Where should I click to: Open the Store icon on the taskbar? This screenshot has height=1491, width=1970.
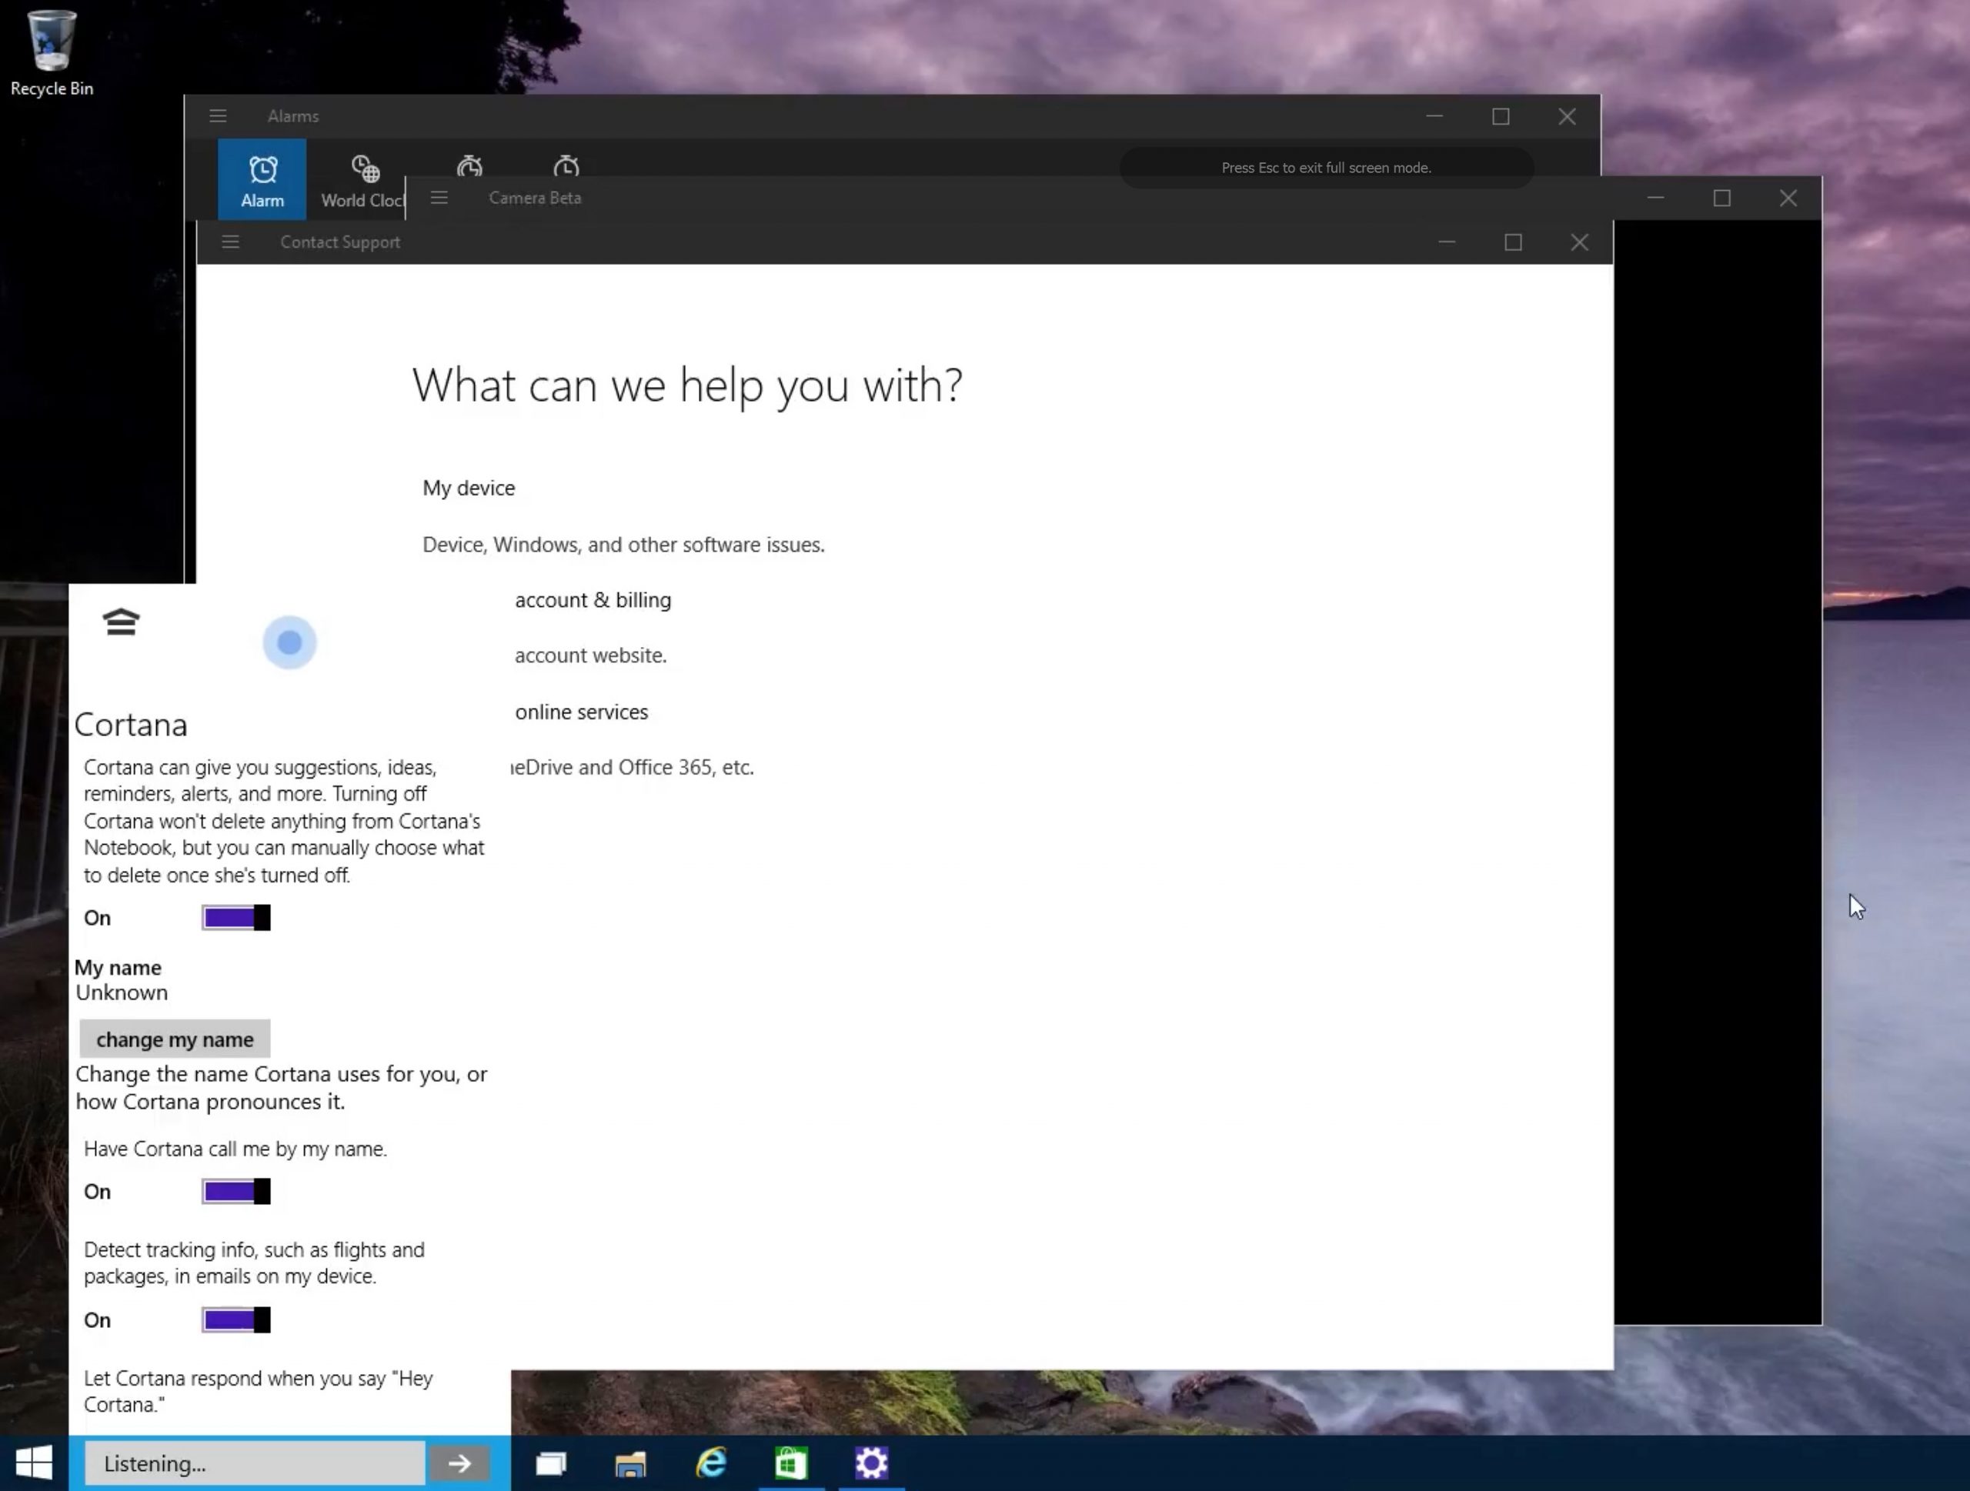[x=791, y=1463]
